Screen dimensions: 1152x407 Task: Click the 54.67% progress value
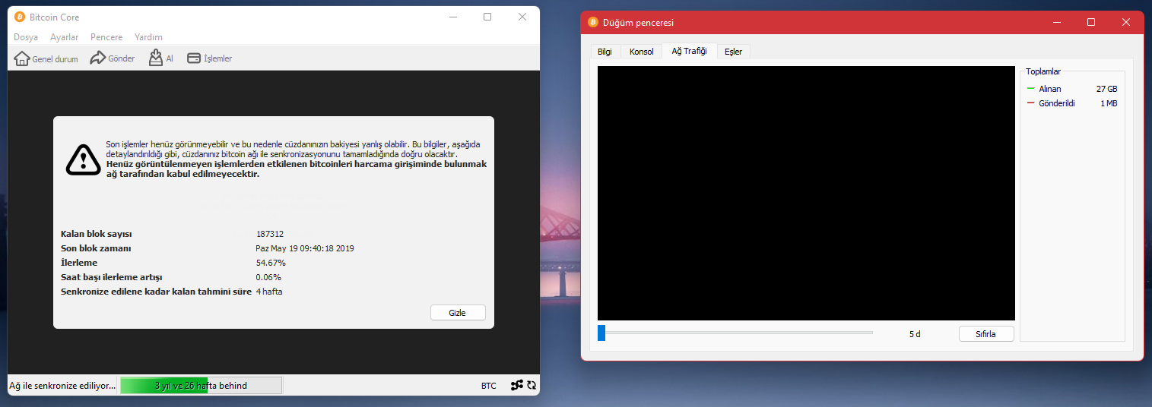coord(271,263)
